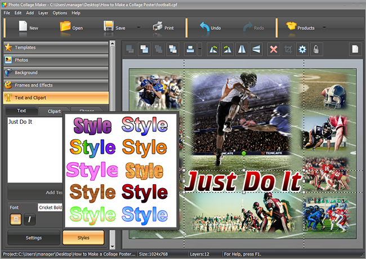This screenshot has height=259, width=366.
Task: Choose the pink magenta Style preset
Action: (92, 171)
